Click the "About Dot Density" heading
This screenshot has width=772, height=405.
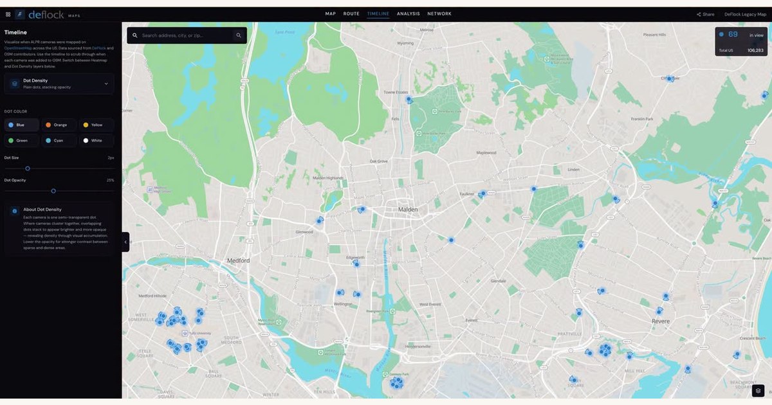tap(42, 210)
